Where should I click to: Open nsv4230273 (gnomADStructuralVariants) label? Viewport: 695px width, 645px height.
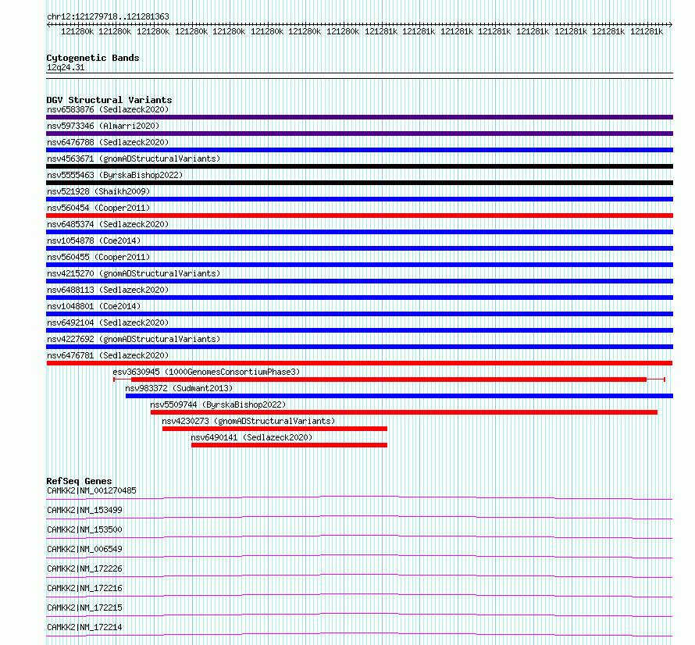pyautogui.click(x=248, y=421)
